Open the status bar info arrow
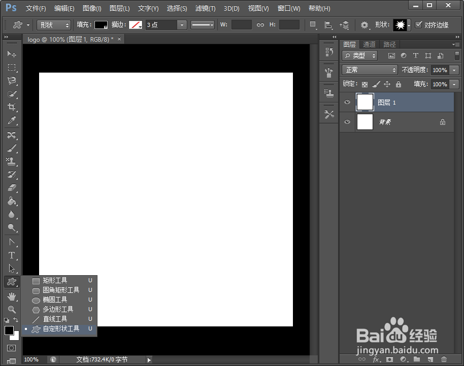464x366 pixels. (x=149, y=360)
